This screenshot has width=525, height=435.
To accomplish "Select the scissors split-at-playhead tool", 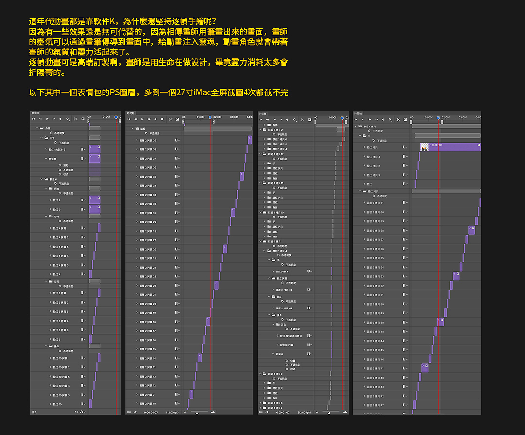I will tap(76, 119).
